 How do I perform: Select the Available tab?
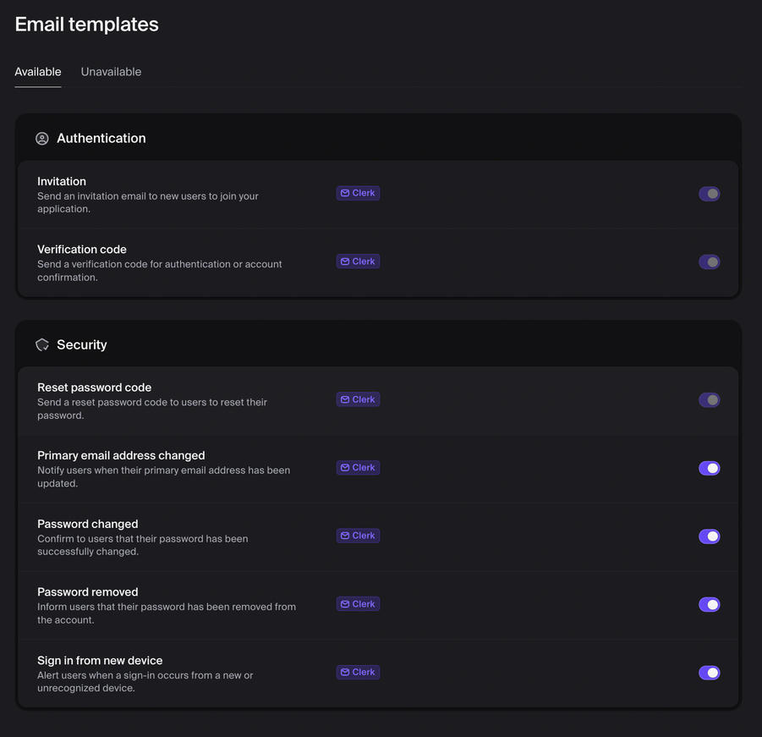point(37,71)
